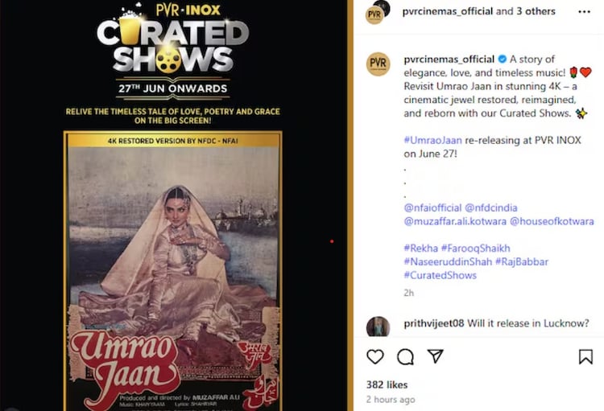The width and height of the screenshot is (604, 411).
Task: Open pvrcinemas_official profile picture in caption
Action: point(378,64)
